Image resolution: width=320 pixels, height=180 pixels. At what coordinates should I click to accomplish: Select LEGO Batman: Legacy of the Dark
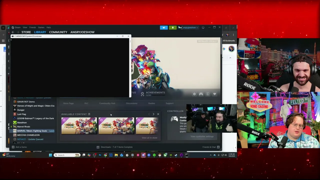35,118
